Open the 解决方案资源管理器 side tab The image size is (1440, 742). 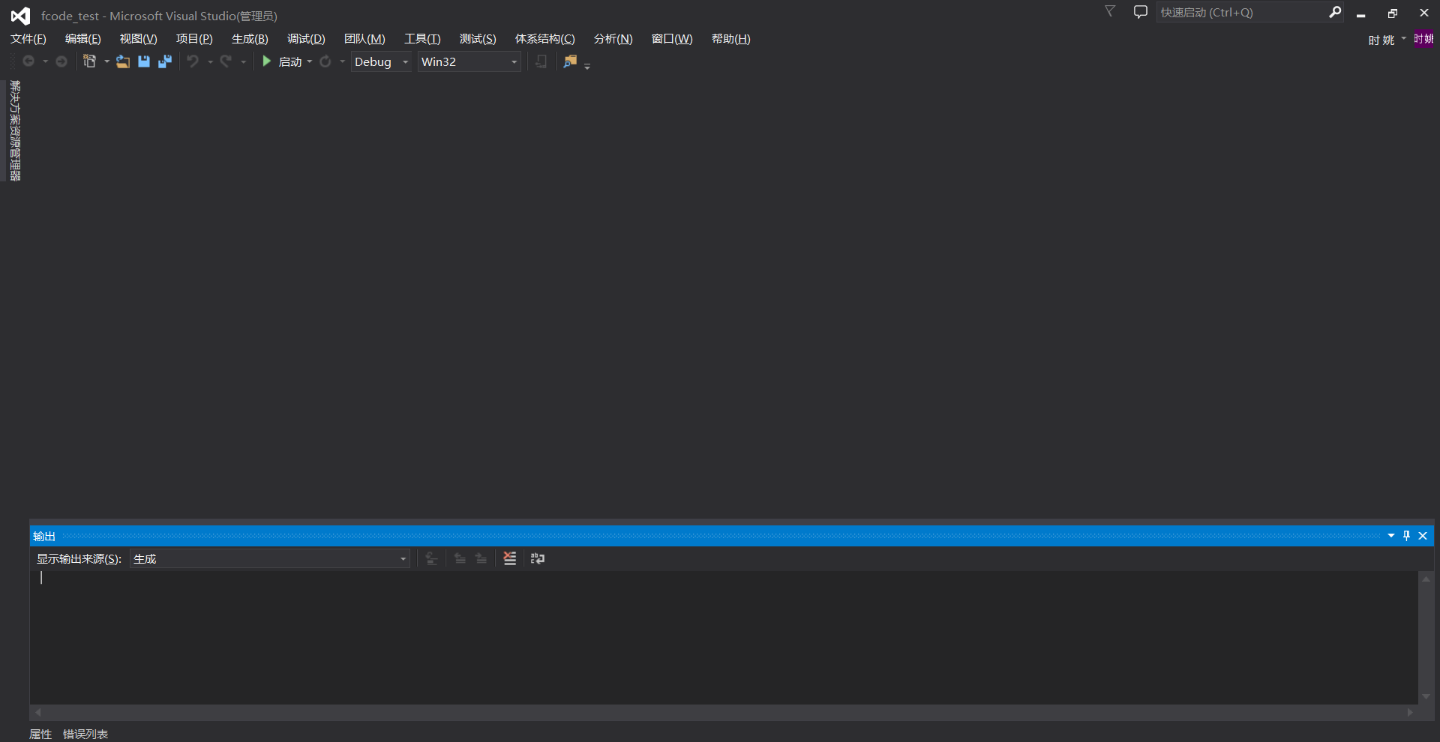click(x=15, y=130)
